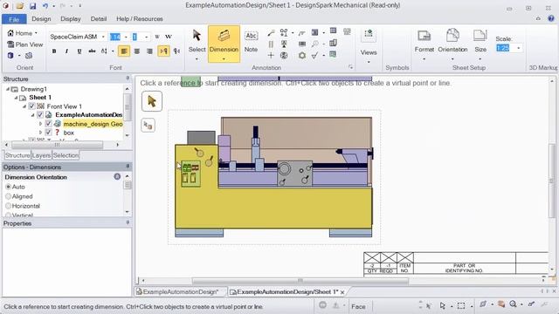Apply bold text formatting
Viewport: 559px width, 314px height.
pyautogui.click(x=54, y=51)
